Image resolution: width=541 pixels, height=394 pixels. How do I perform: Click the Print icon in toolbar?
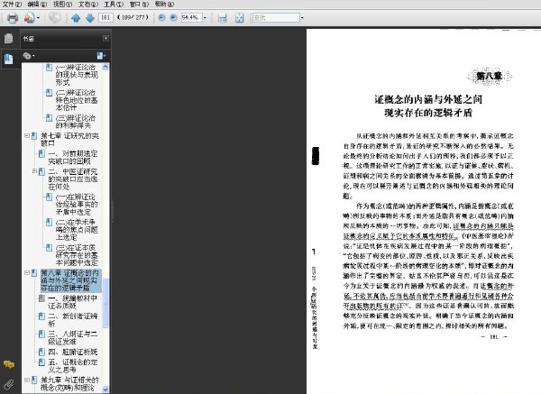tap(13, 18)
